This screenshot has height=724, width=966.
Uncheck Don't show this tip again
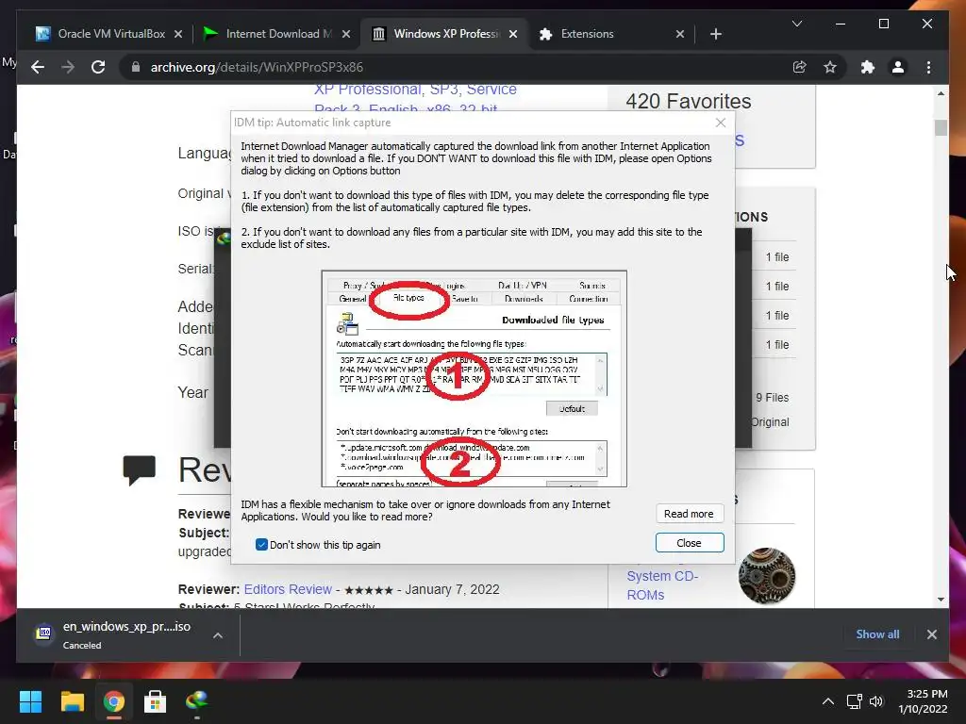[261, 545]
